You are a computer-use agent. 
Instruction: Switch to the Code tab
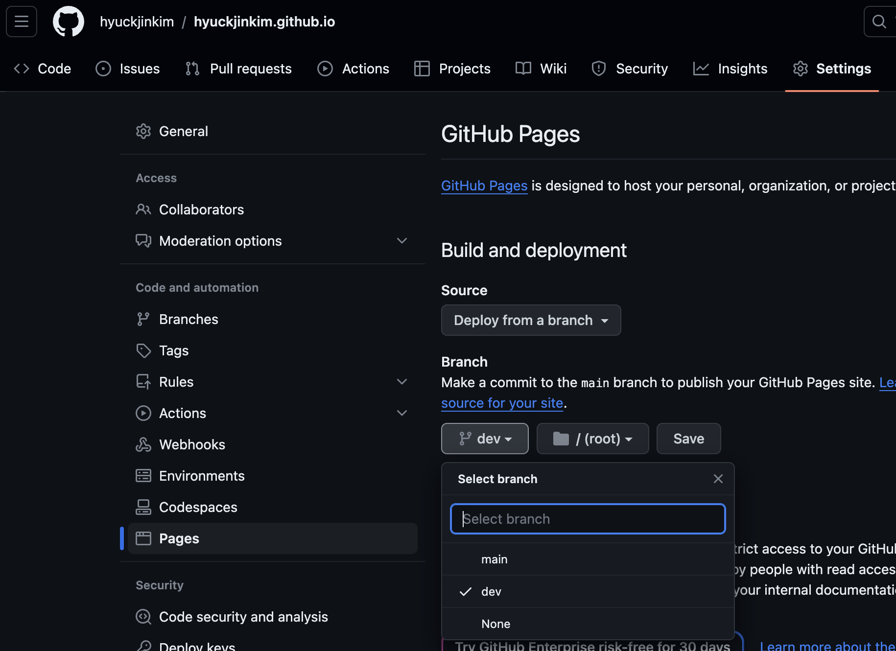click(43, 69)
